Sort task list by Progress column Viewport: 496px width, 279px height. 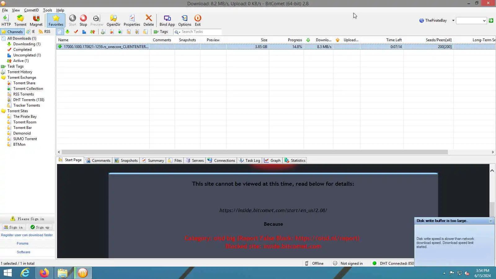point(286,40)
